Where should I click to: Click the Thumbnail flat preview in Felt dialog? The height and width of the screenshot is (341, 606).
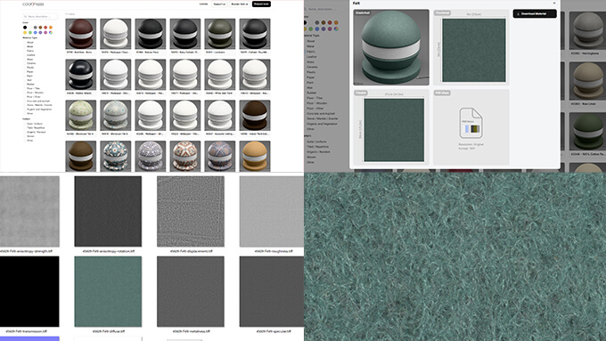474,50
